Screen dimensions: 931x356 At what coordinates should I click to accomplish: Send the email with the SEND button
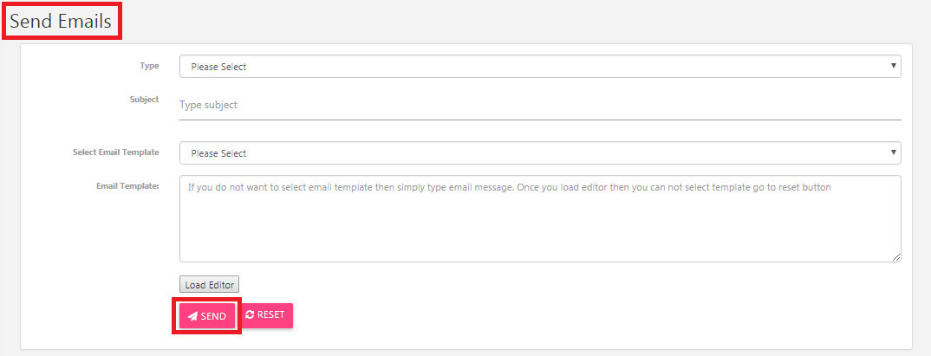pyautogui.click(x=206, y=316)
